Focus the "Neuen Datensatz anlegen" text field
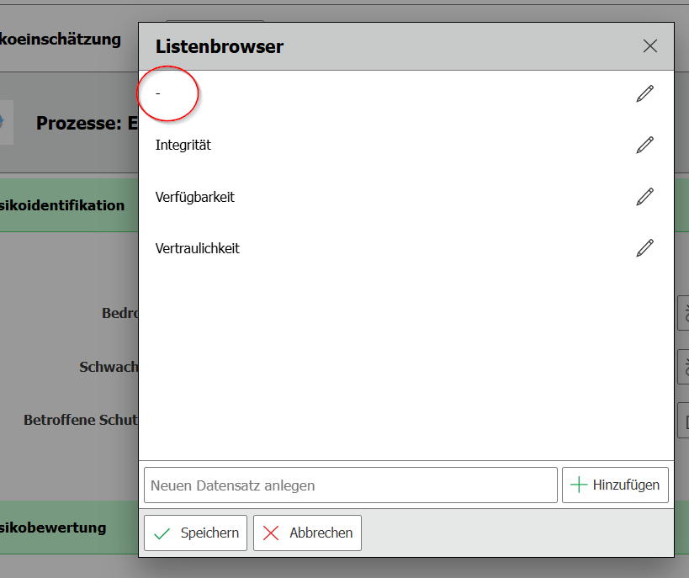The image size is (689, 578). click(x=350, y=485)
